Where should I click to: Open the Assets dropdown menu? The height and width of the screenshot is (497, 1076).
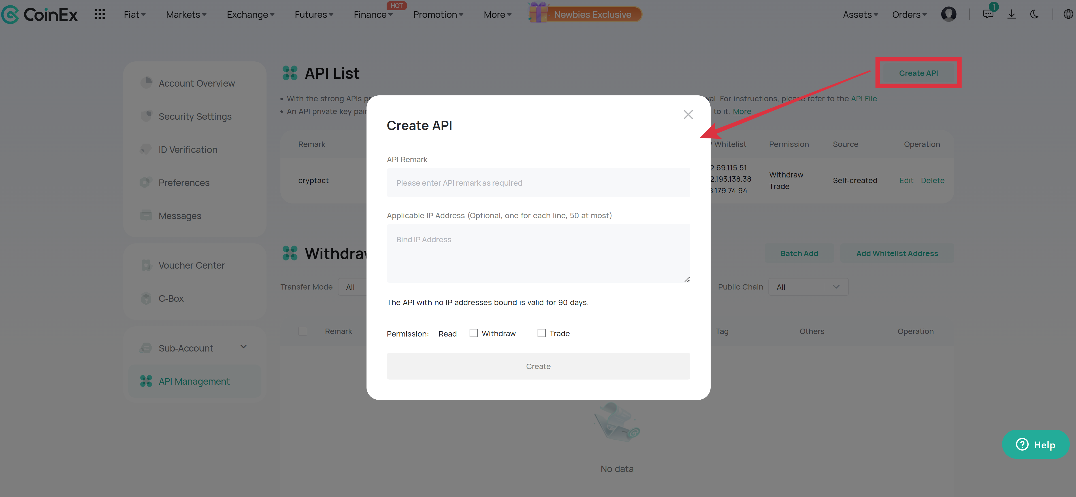click(x=860, y=15)
